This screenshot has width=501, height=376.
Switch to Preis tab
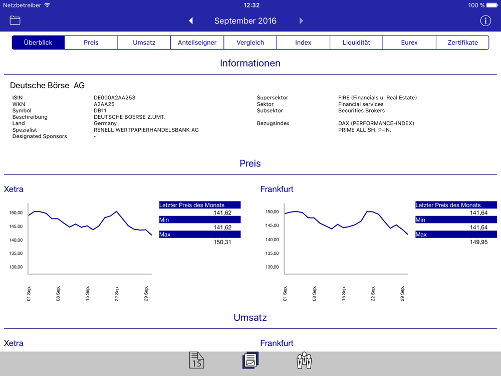(91, 43)
